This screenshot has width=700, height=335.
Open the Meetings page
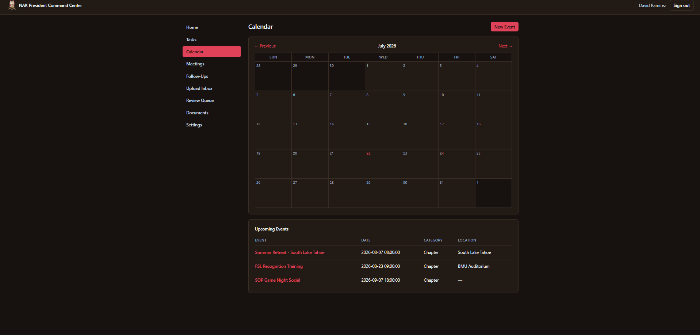click(x=212, y=64)
